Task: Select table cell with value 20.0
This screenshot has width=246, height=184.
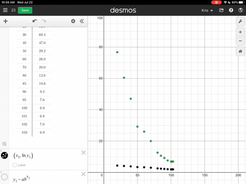Action: point(42,67)
